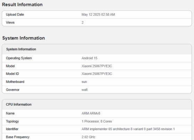Click the Result Information heading
The height and width of the screenshot is (140, 194).
22,5
